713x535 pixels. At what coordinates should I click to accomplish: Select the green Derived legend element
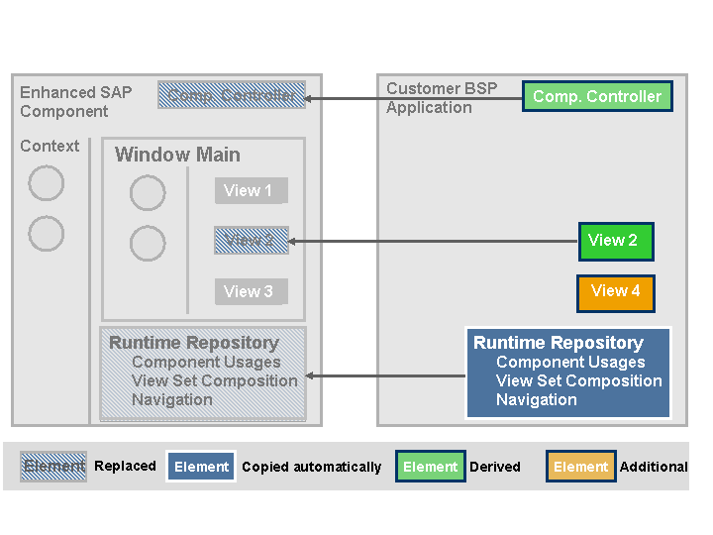click(431, 467)
